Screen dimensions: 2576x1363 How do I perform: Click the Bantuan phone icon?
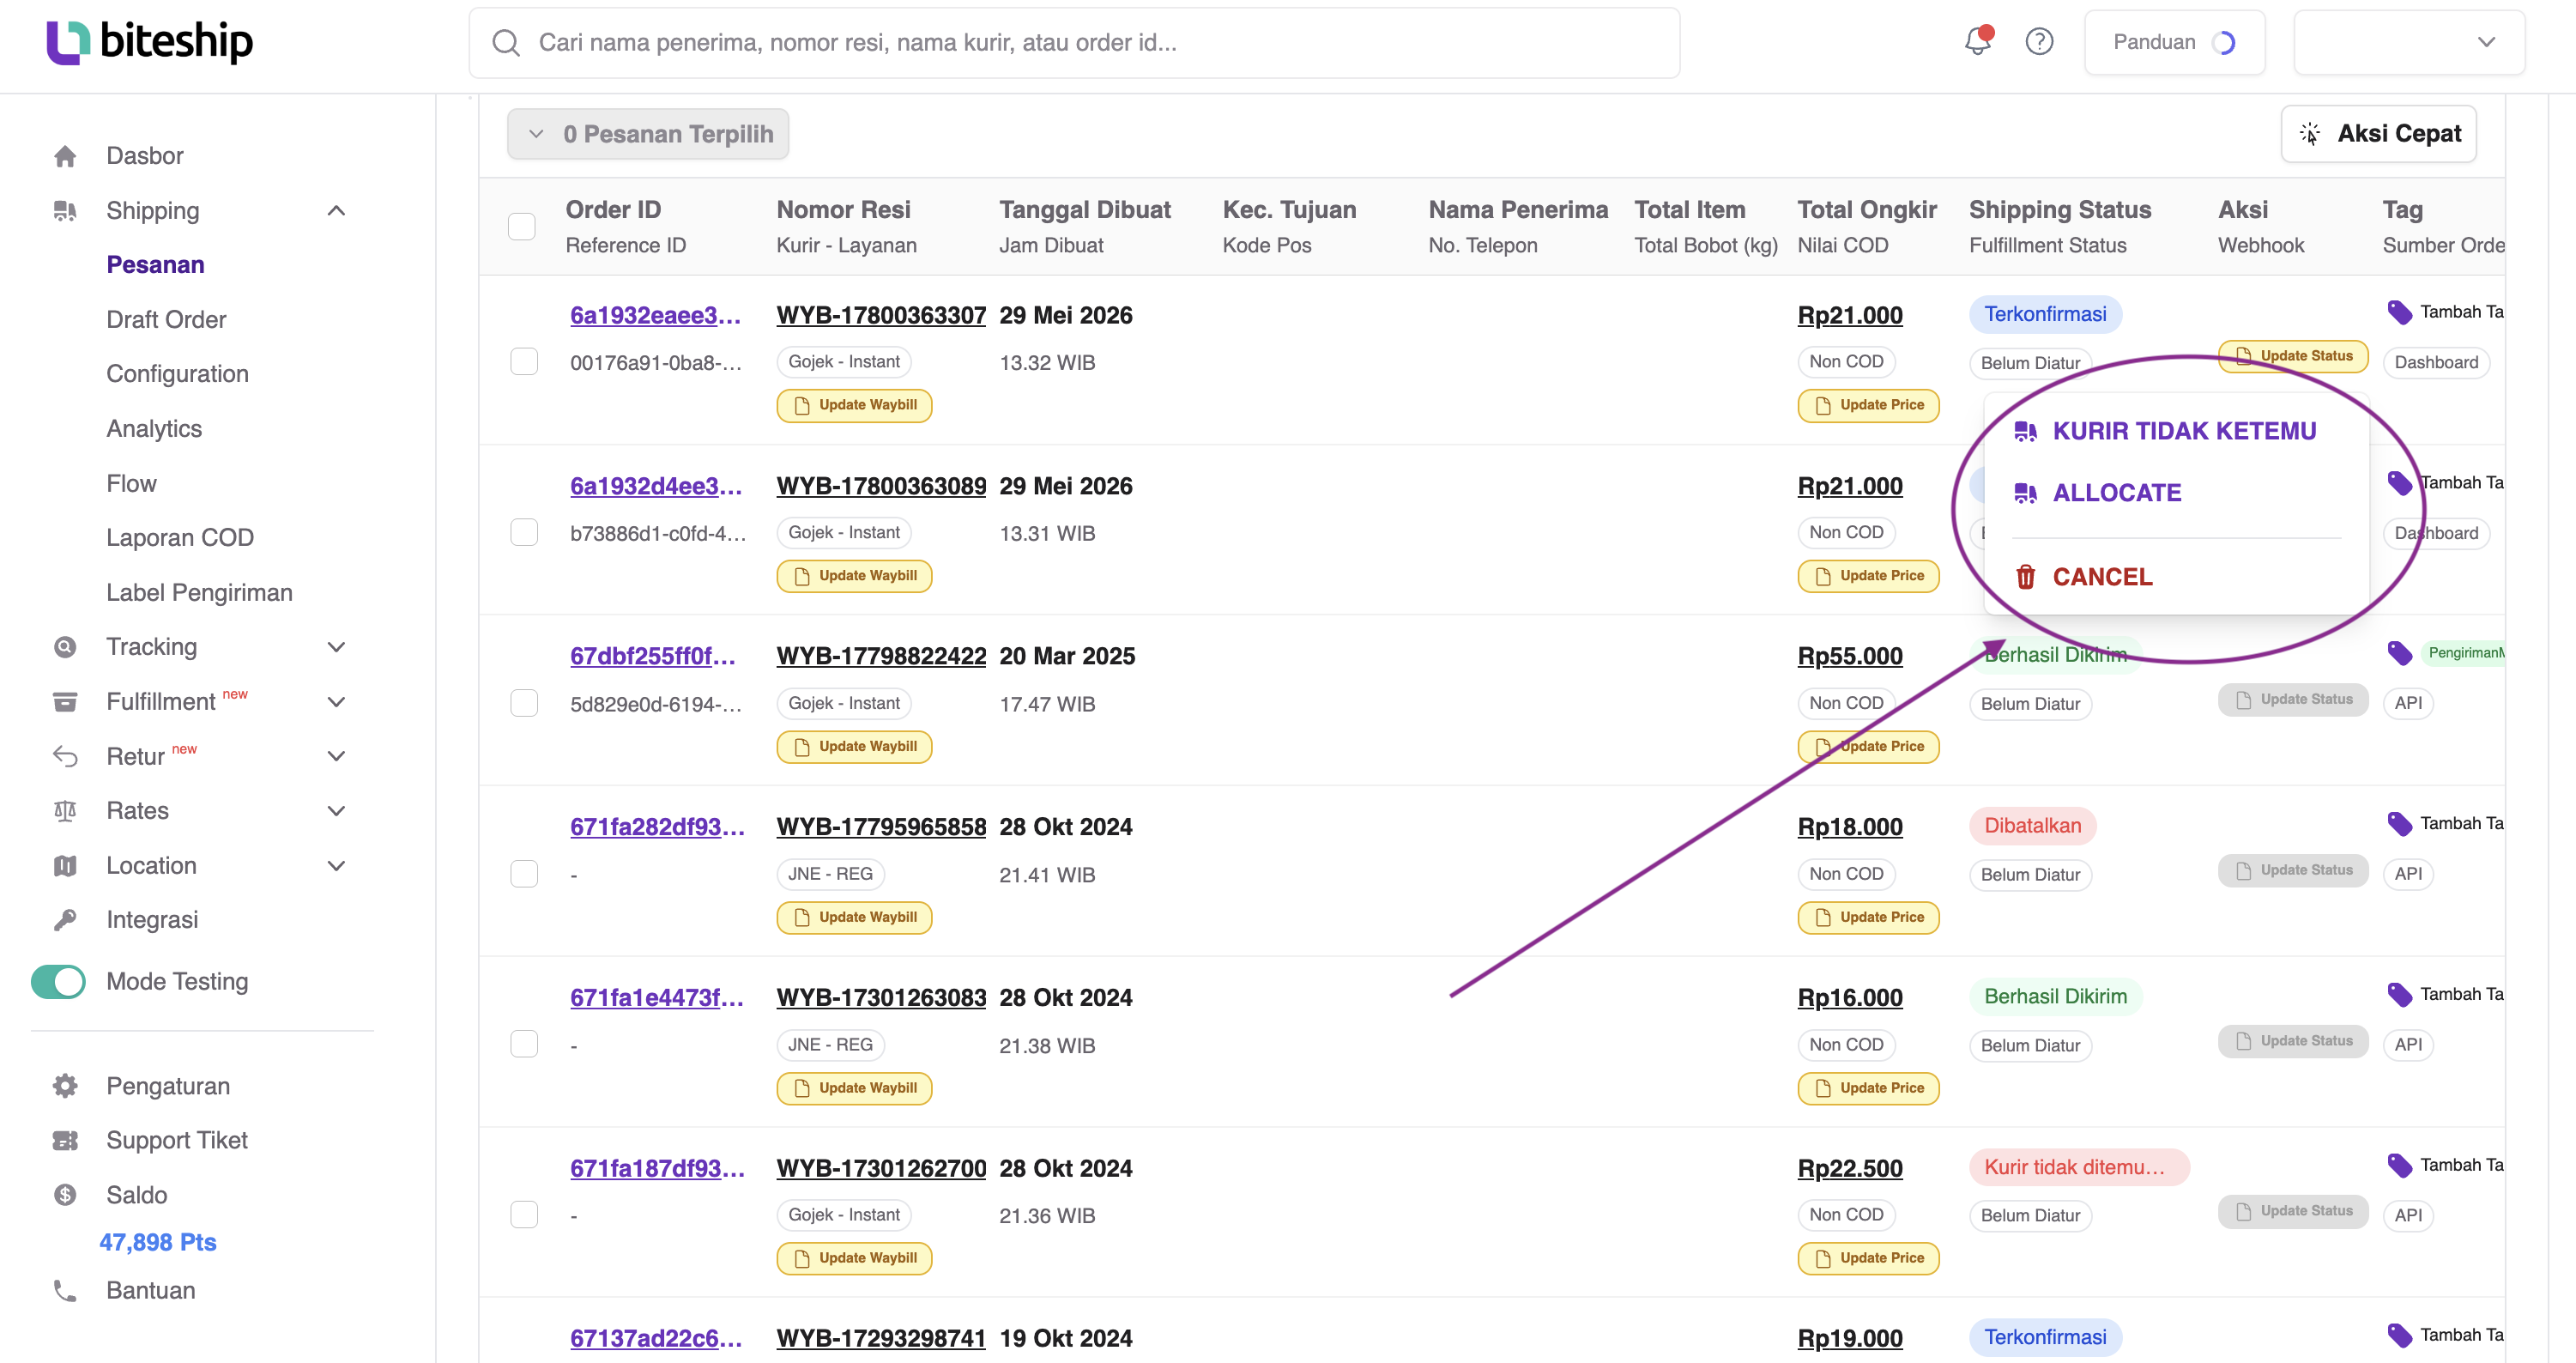65,1291
